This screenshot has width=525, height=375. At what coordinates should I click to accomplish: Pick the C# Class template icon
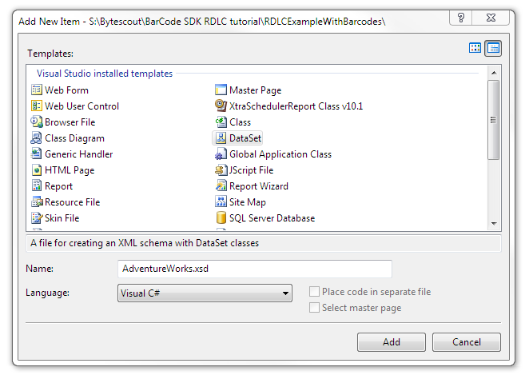(x=221, y=122)
